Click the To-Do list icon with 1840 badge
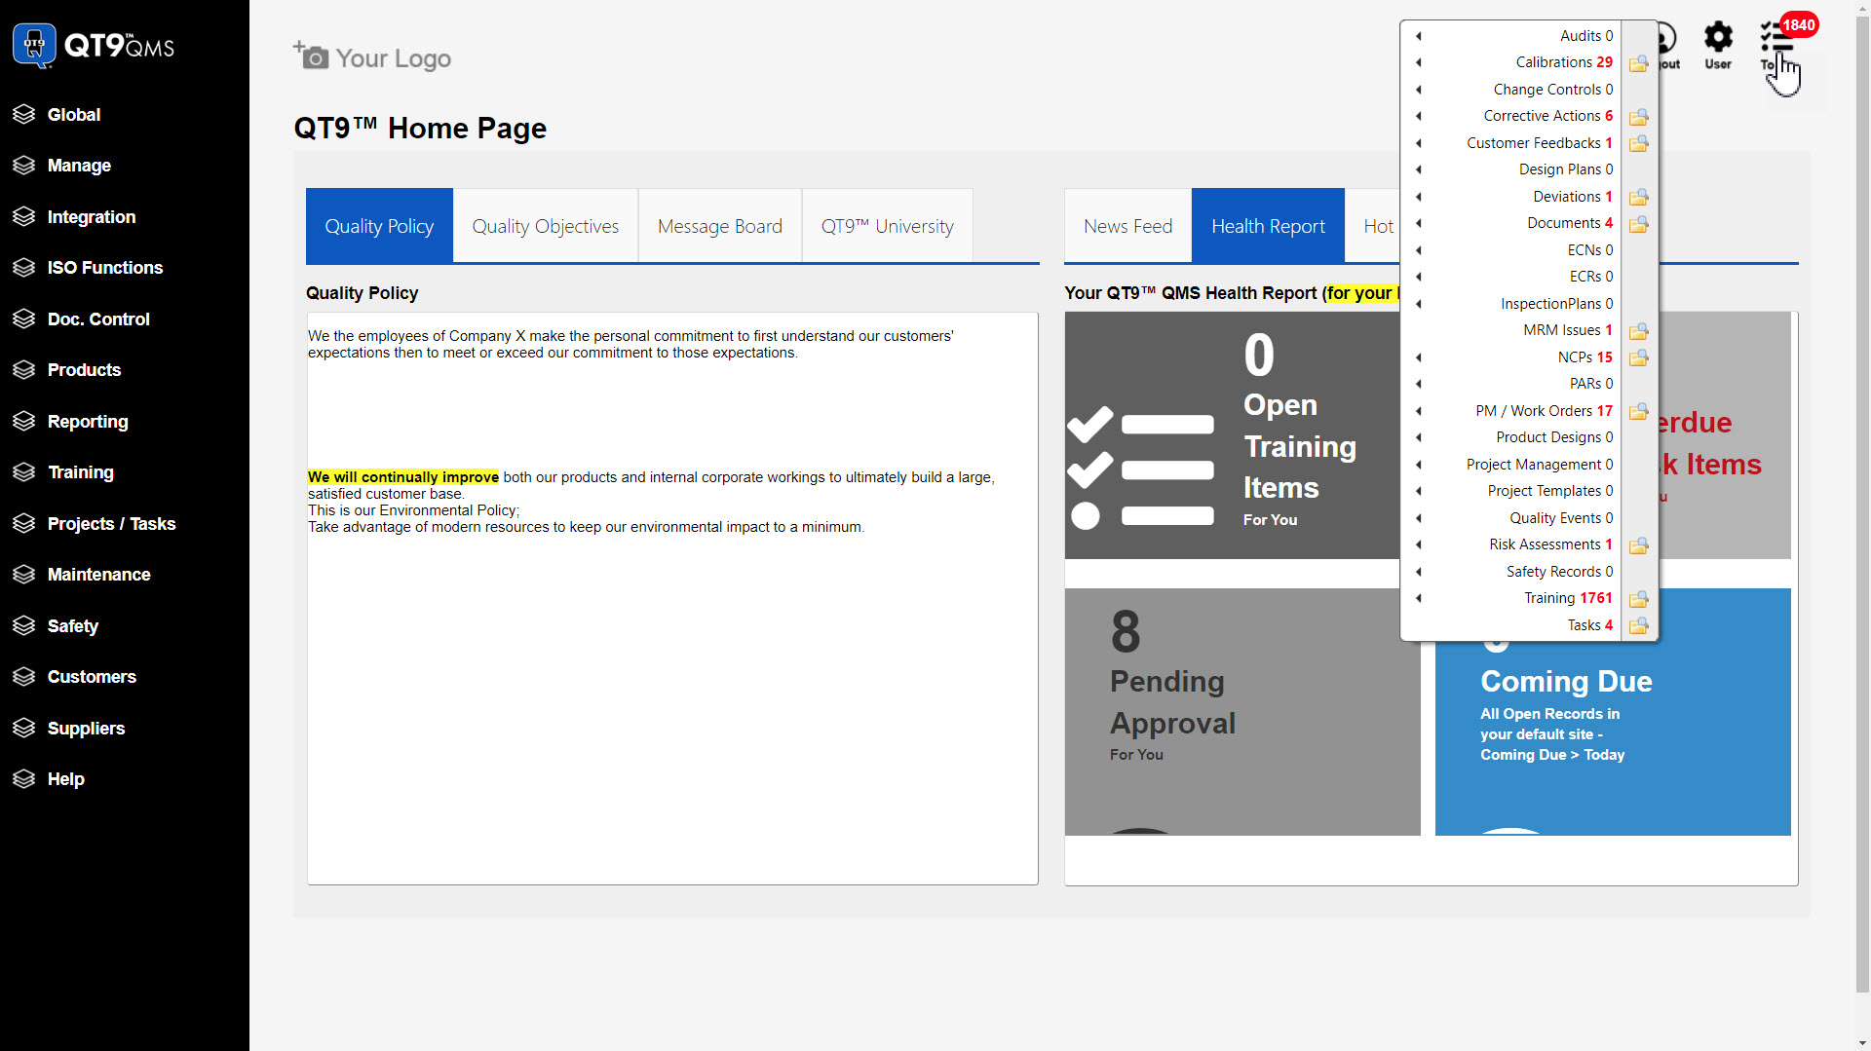The image size is (1871, 1051). point(1778,44)
